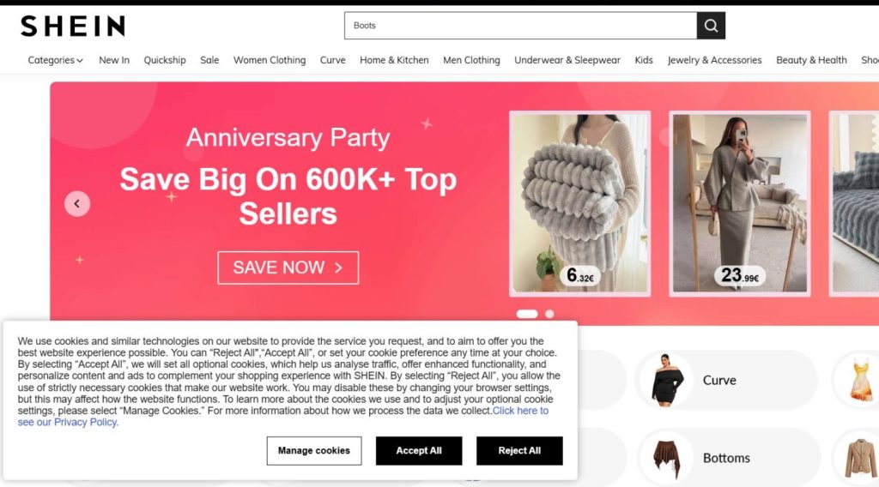This screenshot has height=487, width=879.
Task: Open the SHEIN logo homepage
Action: (x=73, y=27)
